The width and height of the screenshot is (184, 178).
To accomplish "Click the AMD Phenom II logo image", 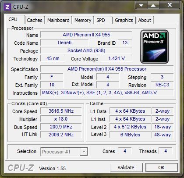I will 154,46.
